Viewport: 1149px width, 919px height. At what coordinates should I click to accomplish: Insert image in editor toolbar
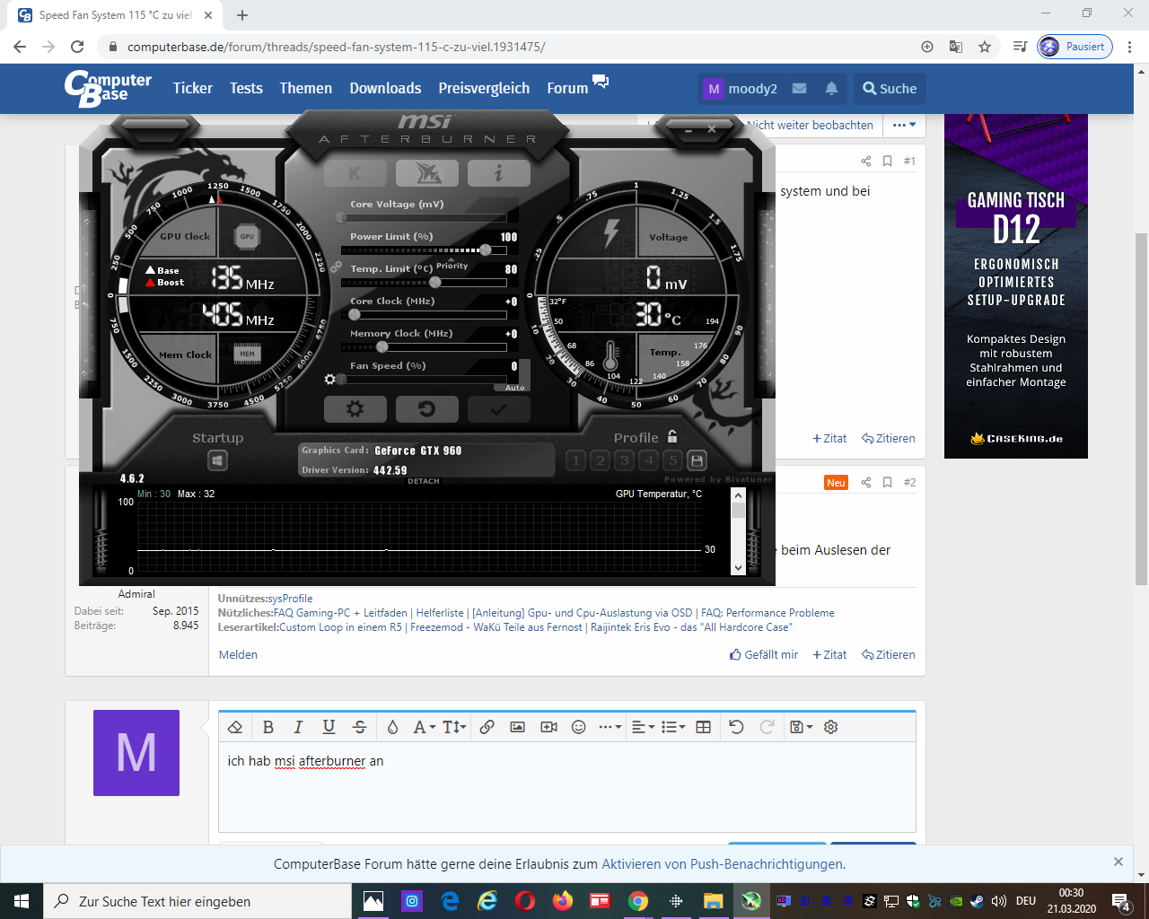point(517,727)
